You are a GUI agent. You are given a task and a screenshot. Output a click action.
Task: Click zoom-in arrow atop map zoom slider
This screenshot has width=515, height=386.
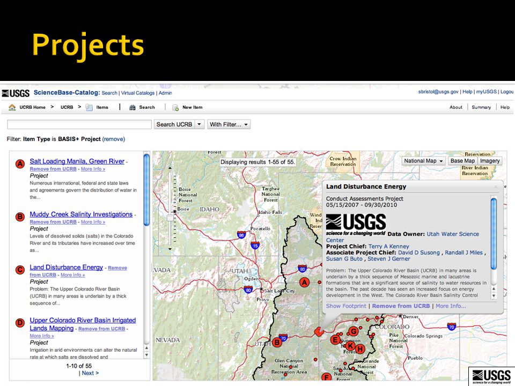point(170,168)
